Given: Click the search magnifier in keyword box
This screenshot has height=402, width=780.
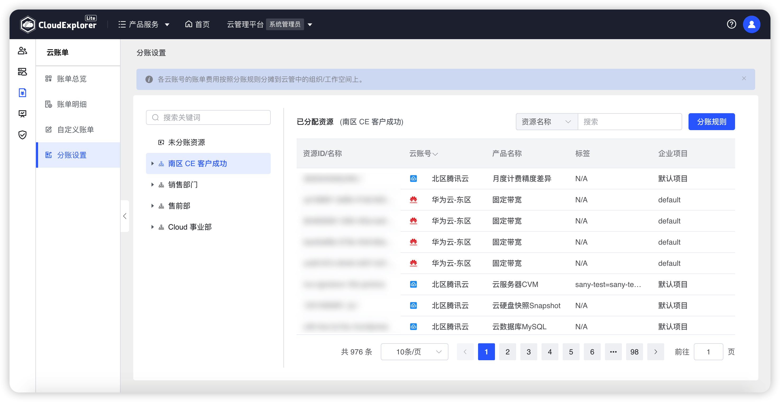Looking at the screenshot, I should click(x=155, y=117).
